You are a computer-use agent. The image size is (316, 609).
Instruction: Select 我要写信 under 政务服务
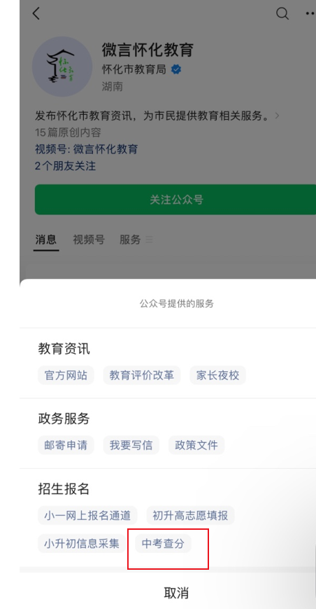point(131,445)
